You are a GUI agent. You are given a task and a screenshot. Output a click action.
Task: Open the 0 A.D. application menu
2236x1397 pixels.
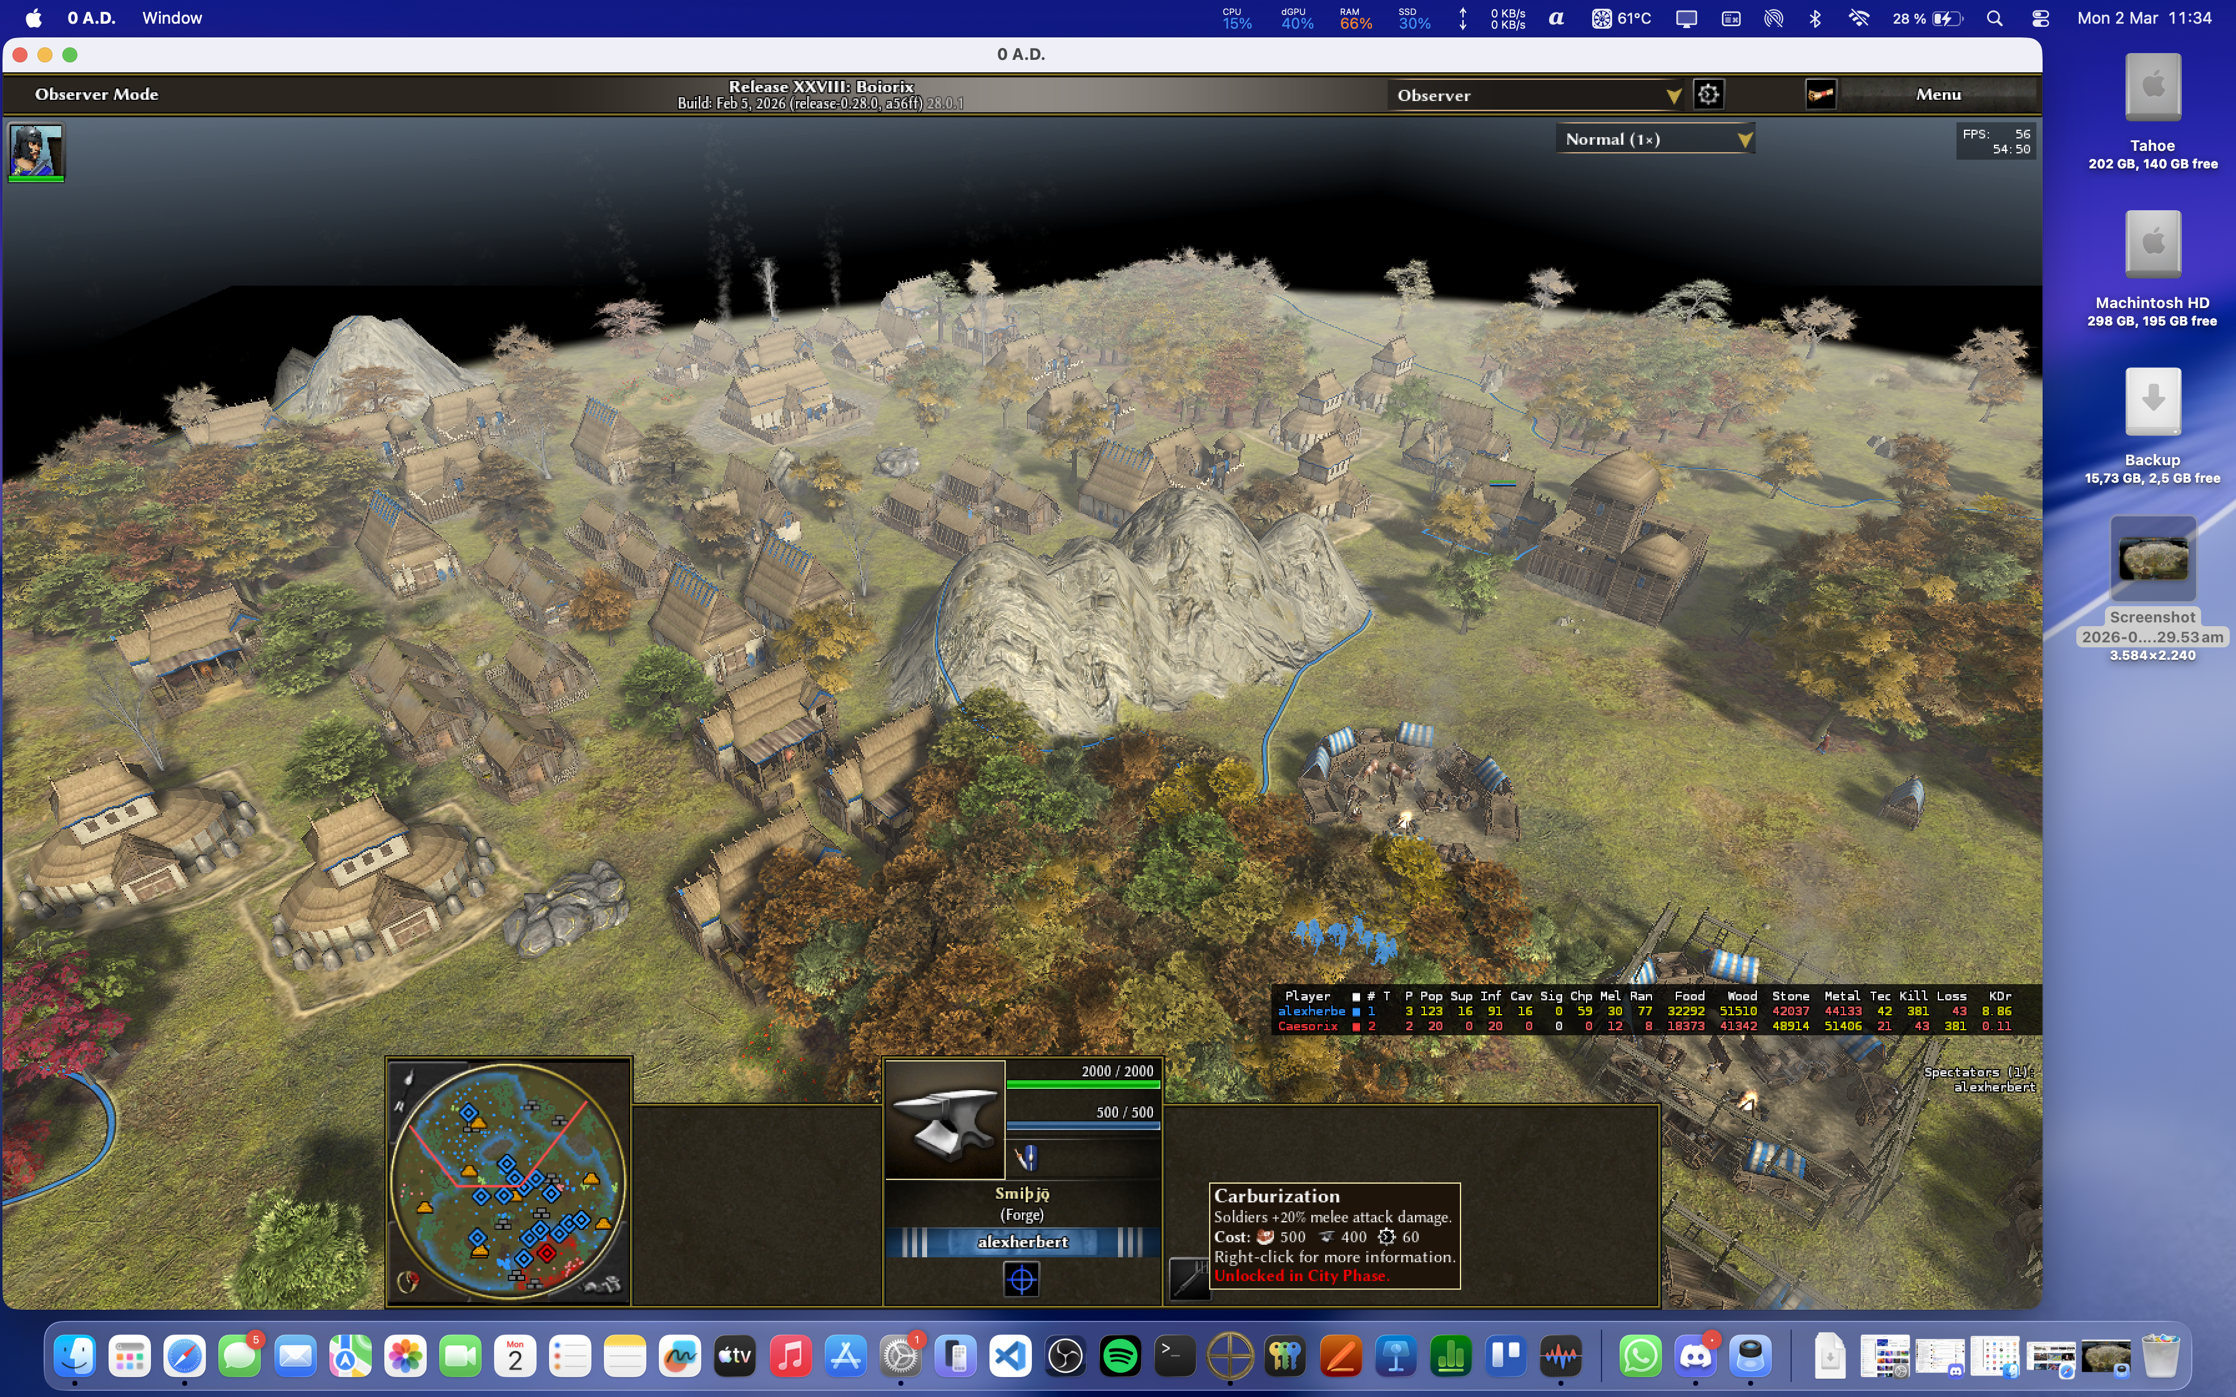pos(90,19)
